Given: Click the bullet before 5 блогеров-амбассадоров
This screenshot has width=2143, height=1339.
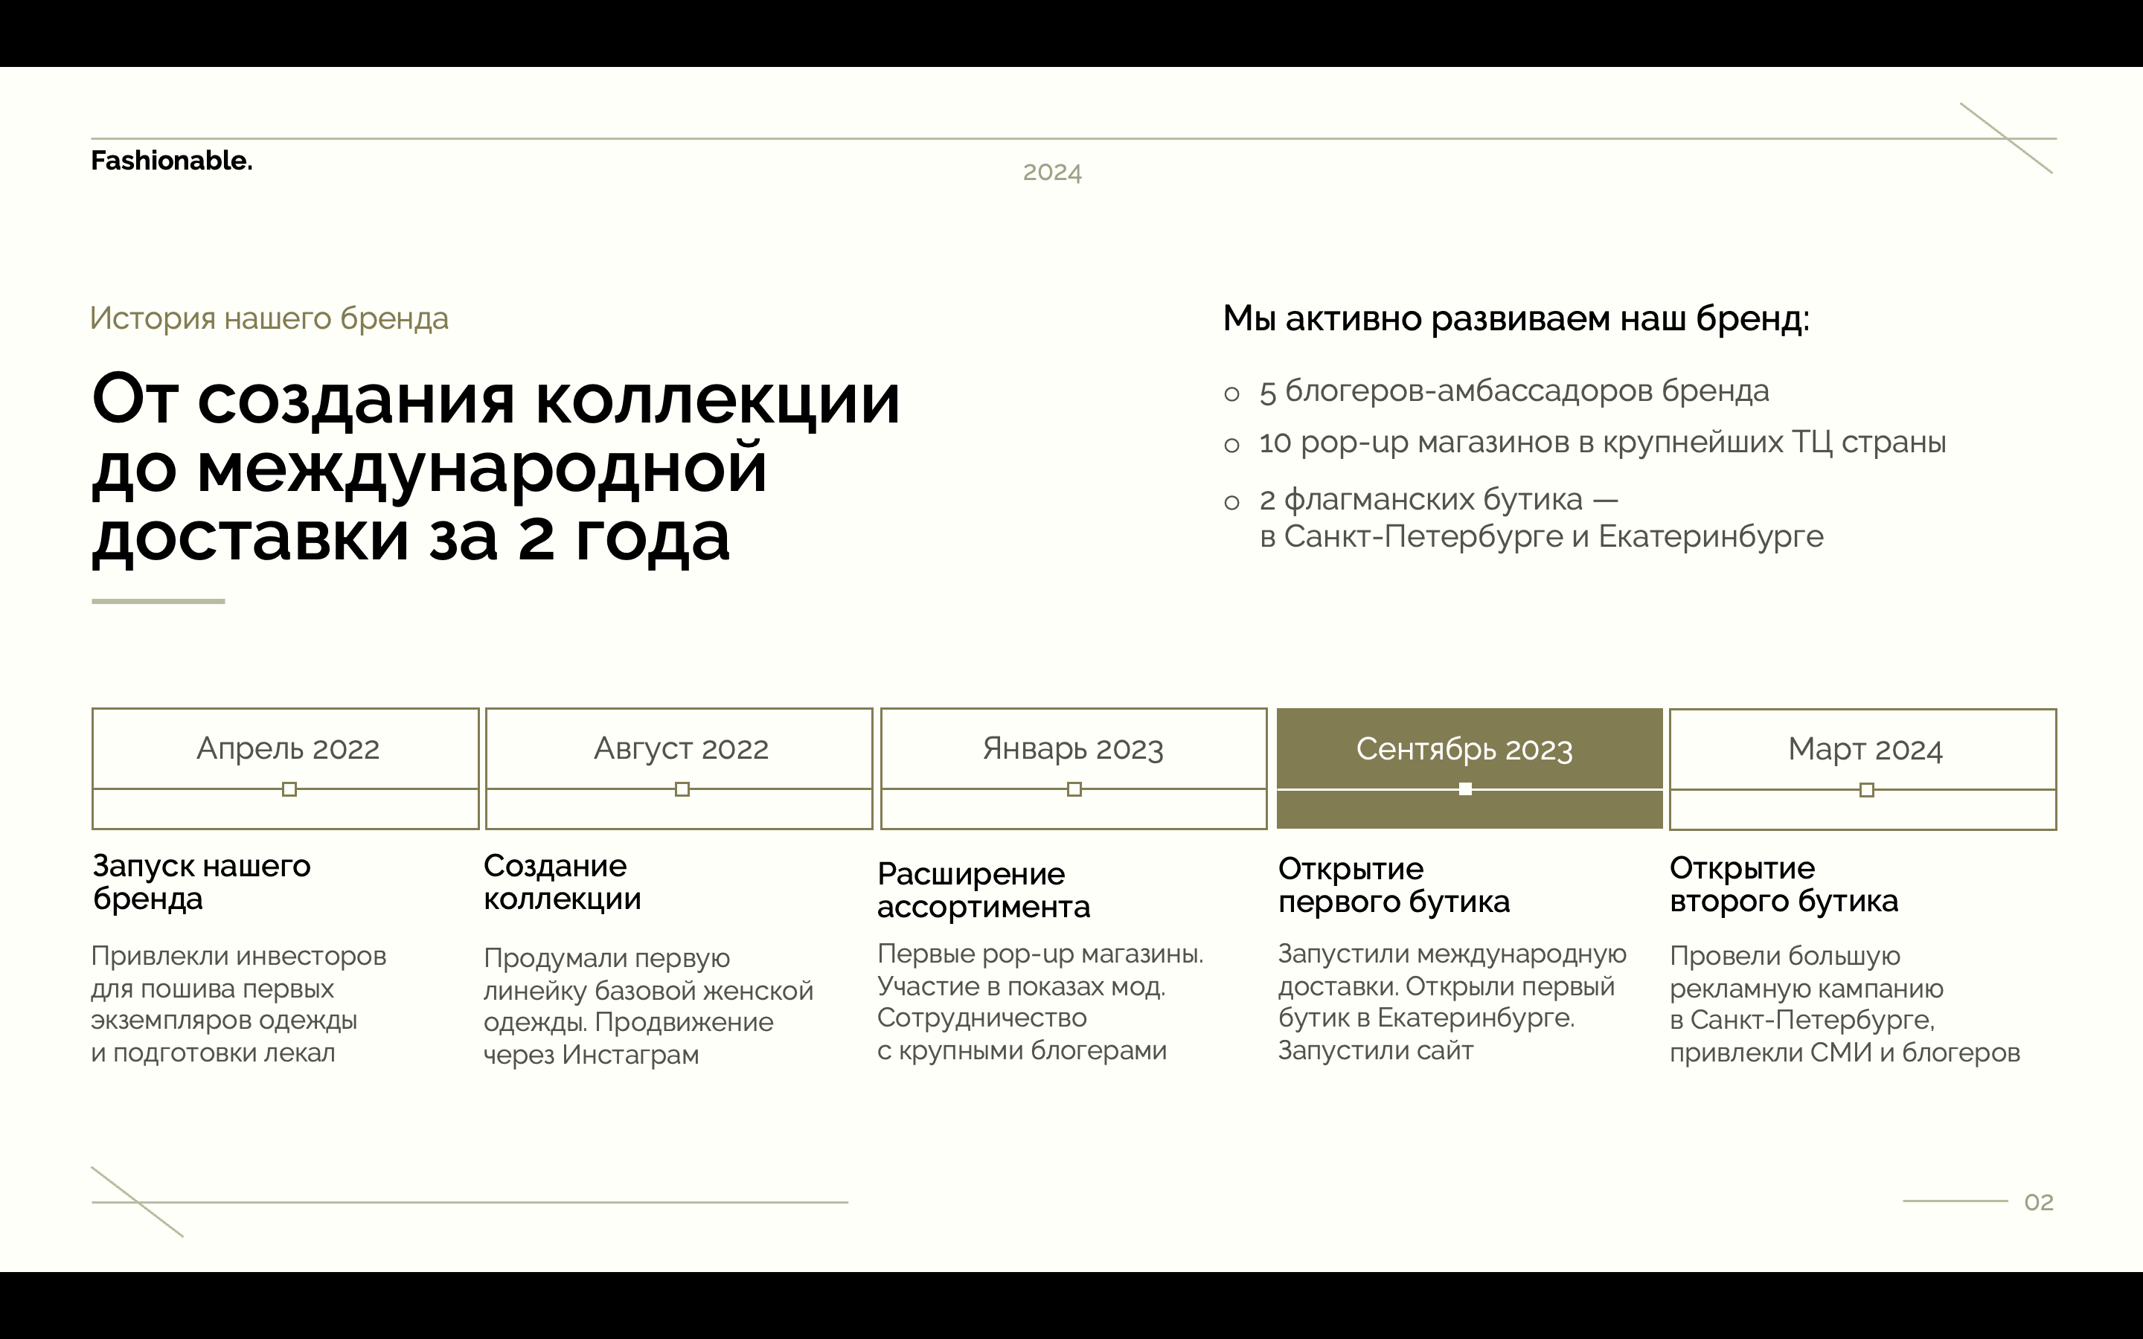Looking at the screenshot, I should pyautogui.click(x=1231, y=394).
